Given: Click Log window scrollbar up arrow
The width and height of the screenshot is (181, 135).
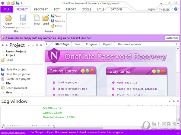Looking at the screenshot, I should coord(178,108).
